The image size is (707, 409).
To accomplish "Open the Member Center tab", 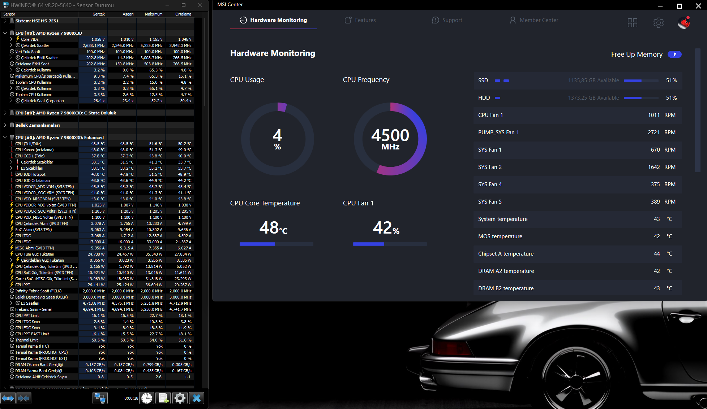I will [534, 20].
